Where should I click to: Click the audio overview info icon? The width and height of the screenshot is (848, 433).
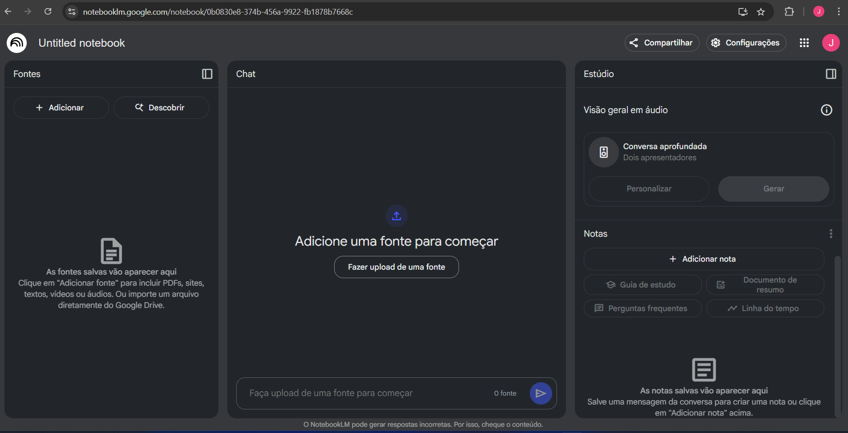coord(826,110)
